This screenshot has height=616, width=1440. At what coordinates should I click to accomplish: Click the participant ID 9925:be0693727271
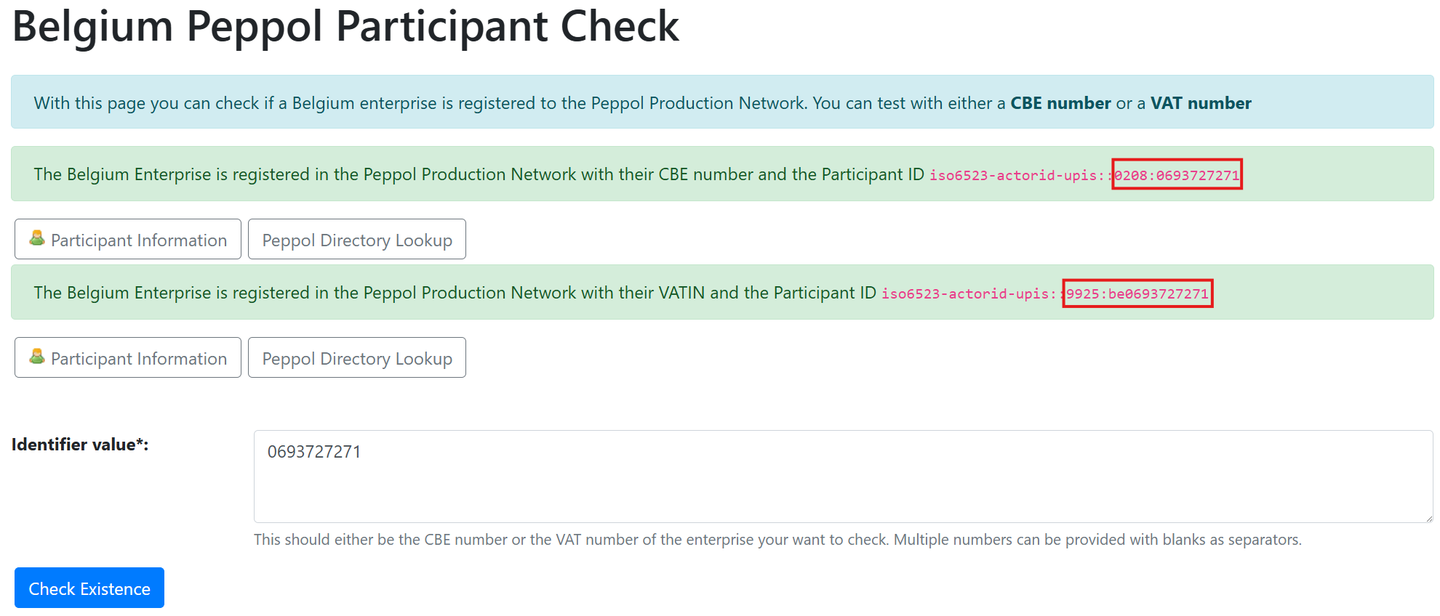[1137, 293]
